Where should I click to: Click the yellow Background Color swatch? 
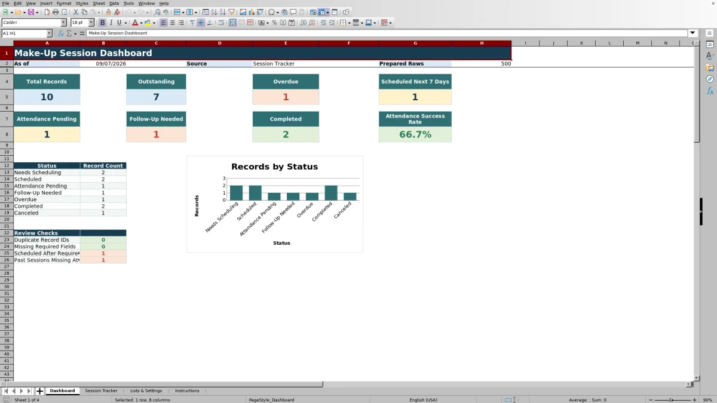pos(148,23)
